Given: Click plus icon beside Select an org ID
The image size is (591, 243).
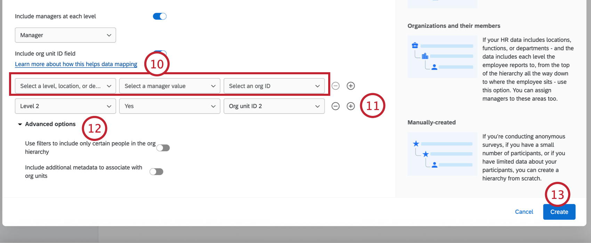Looking at the screenshot, I should [351, 86].
